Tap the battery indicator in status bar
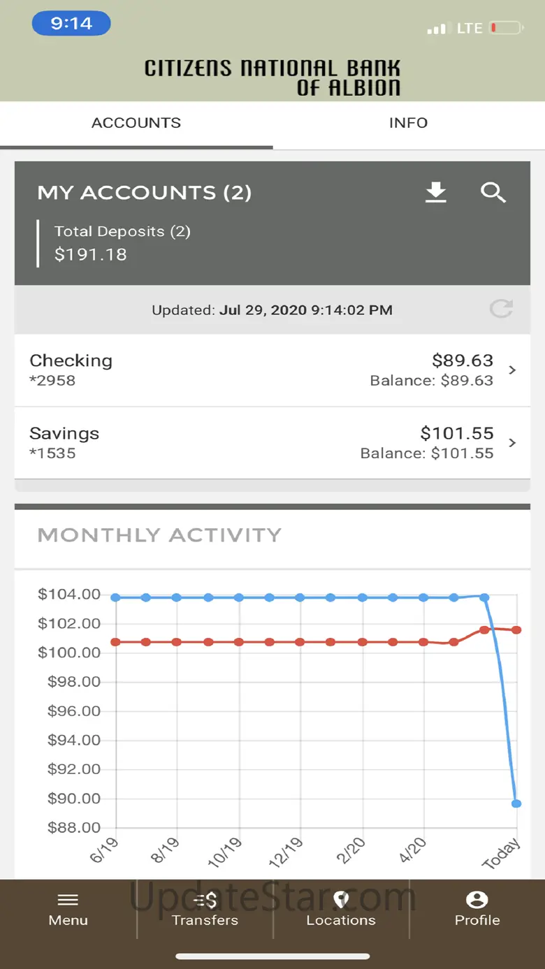Viewport: 545px width, 969px height. (506, 29)
